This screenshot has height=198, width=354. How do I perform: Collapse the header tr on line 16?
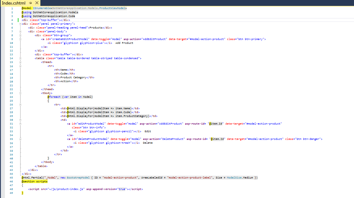click(20, 66)
